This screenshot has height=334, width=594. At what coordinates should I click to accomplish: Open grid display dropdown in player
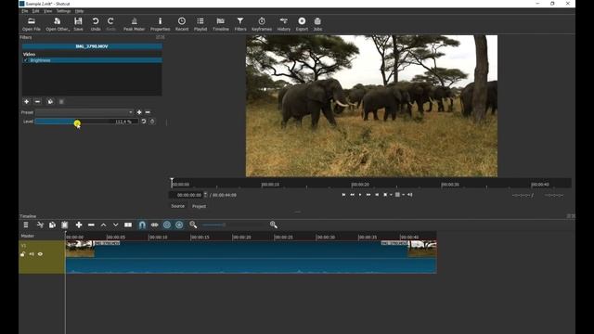(404, 195)
